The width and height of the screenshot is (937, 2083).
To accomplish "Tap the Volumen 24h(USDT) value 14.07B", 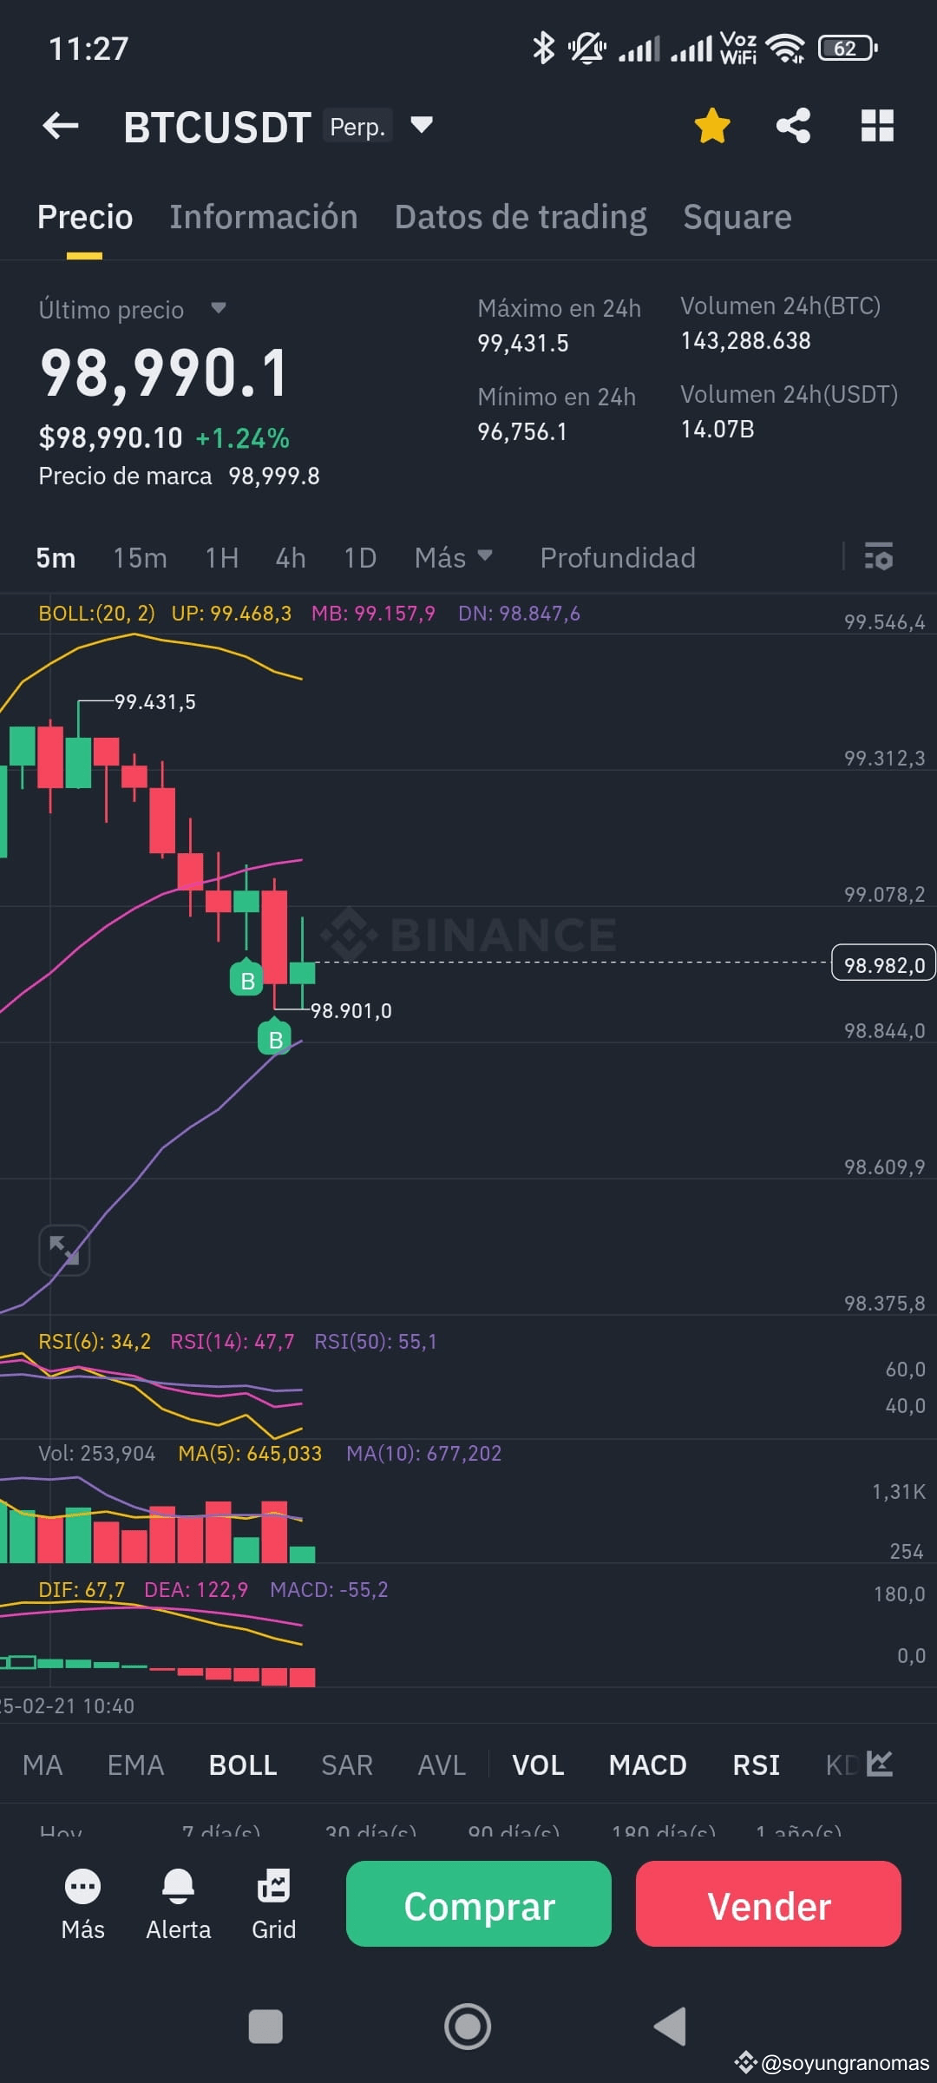I will [x=717, y=430].
